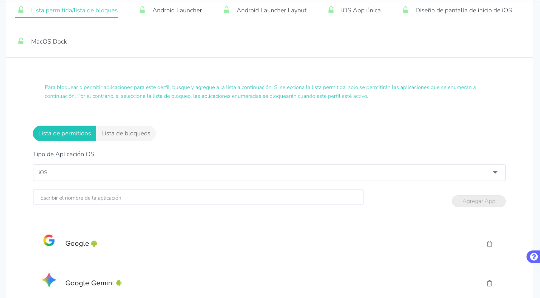Click Android badge next to Google Gemini
Image resolution: width=540 pixels, height=298 pixels.
(x=119, y=283)
